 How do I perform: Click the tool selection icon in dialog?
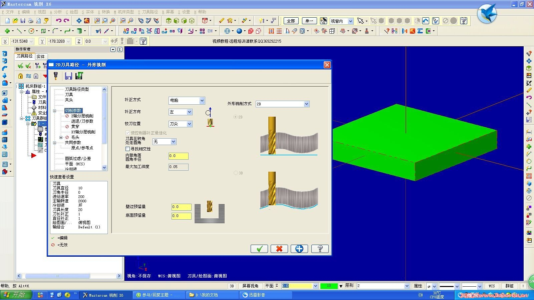[x=56, y=76]
